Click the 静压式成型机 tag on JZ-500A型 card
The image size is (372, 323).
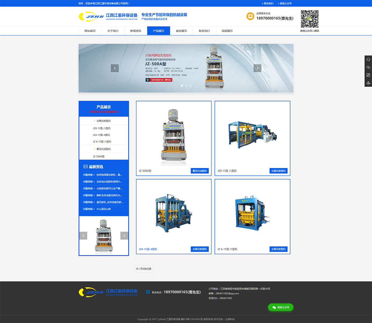(200, 171)
